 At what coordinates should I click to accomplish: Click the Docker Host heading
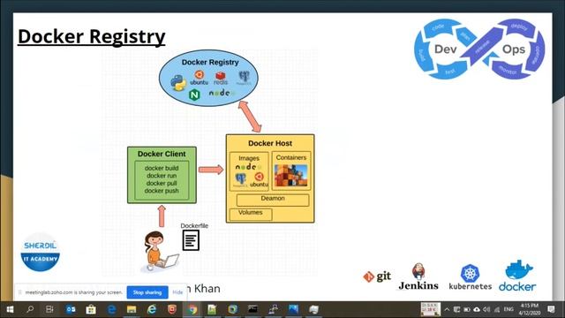coord(270,143)
